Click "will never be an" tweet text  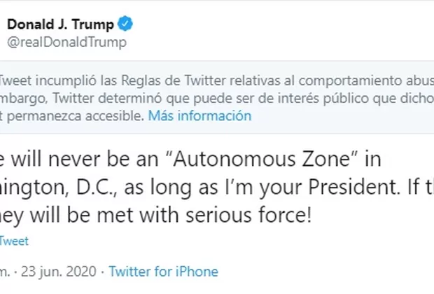pos(64,160)
